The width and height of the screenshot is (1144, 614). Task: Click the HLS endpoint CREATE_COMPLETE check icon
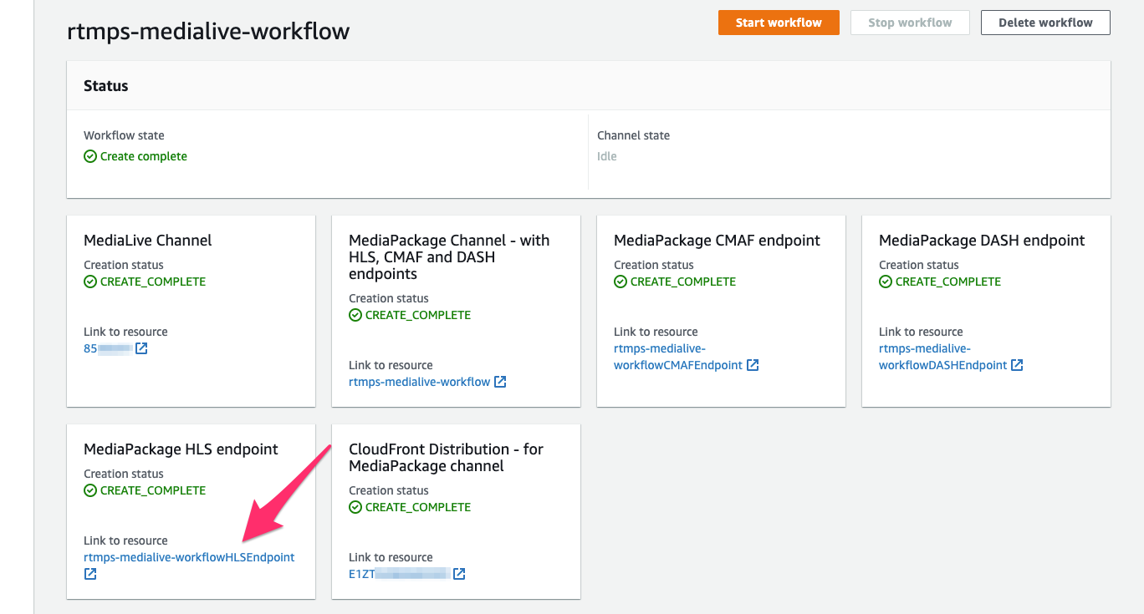90,490
